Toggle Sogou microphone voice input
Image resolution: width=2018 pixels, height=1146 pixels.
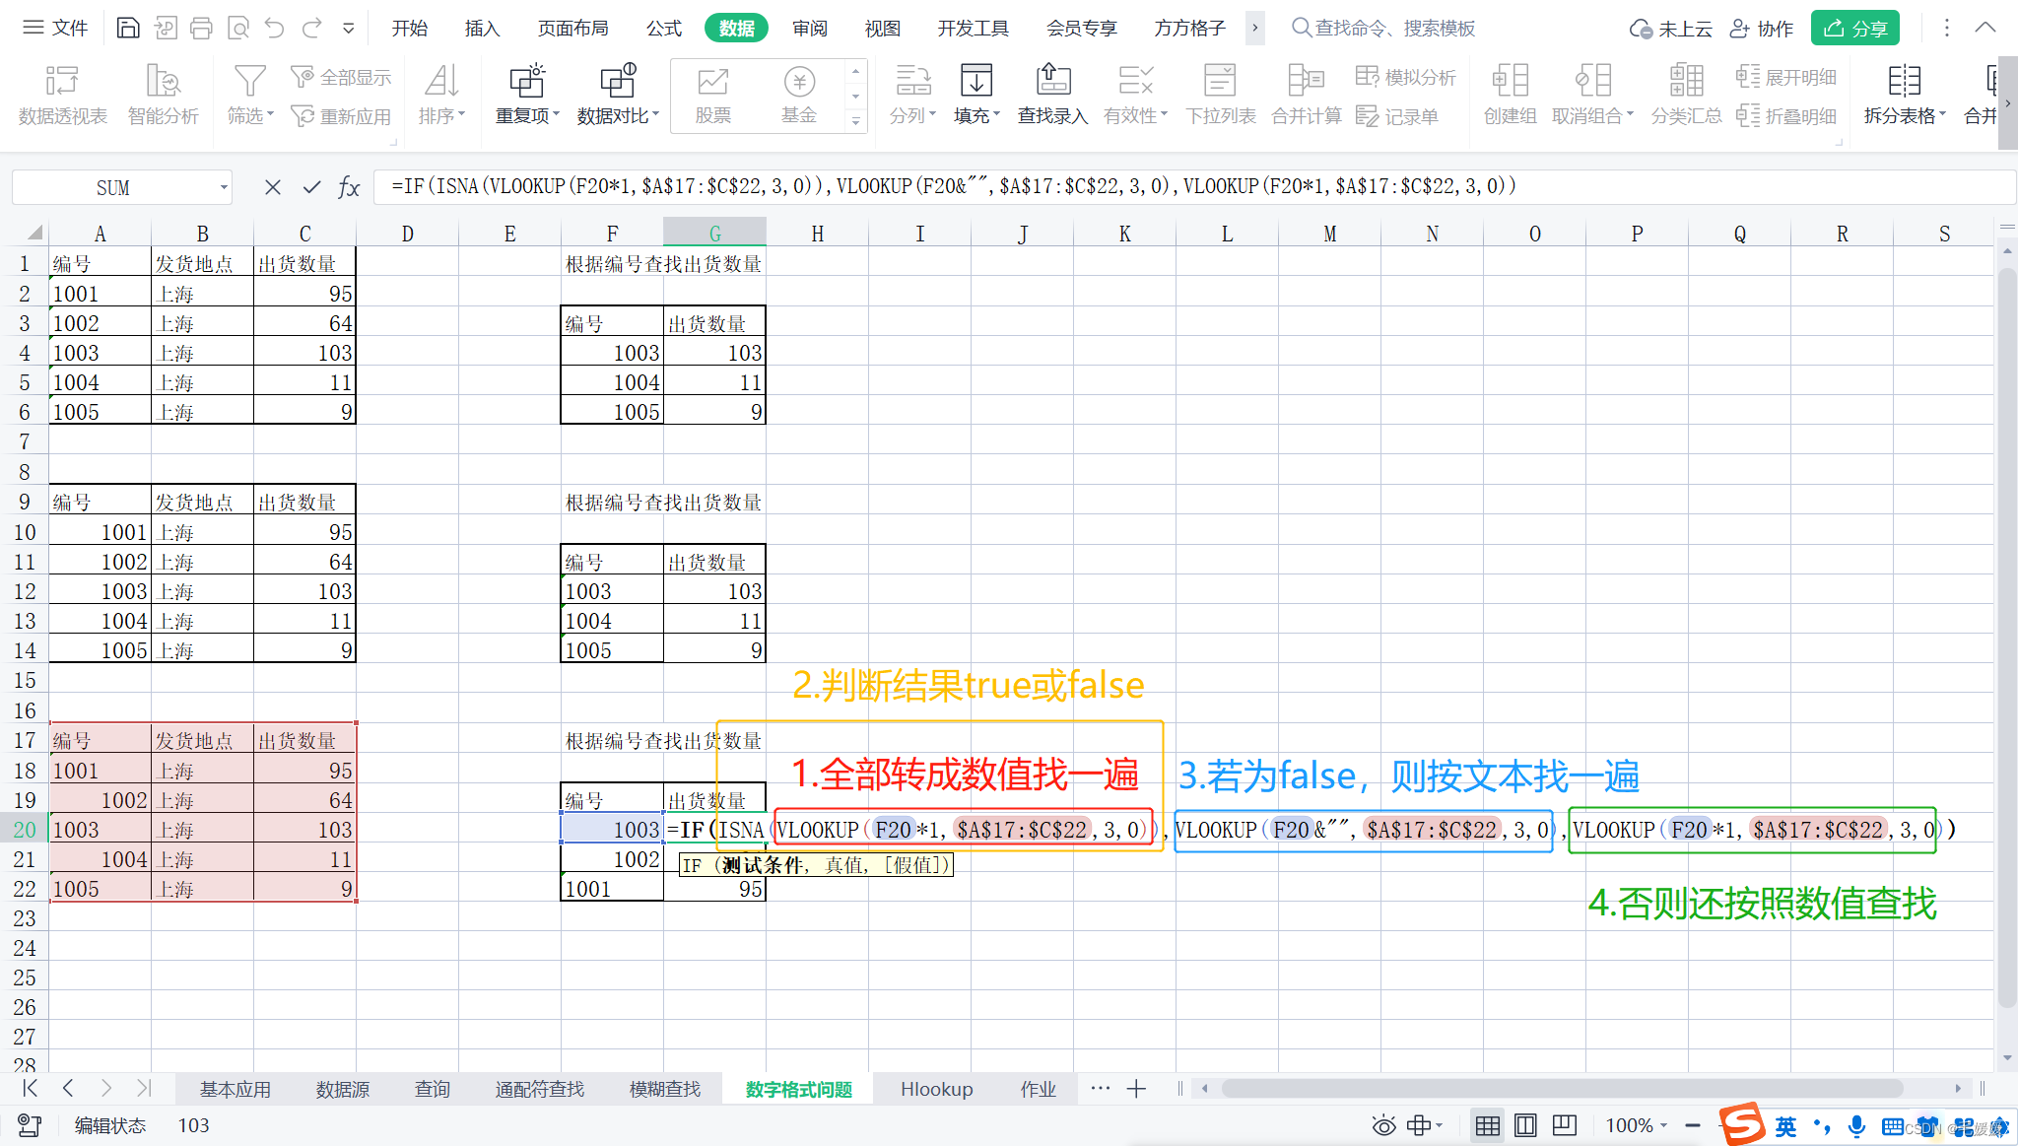(1856, 1126)
